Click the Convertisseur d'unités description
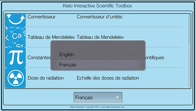This screenshot has width=196, height=111. [x=99, y=17]
